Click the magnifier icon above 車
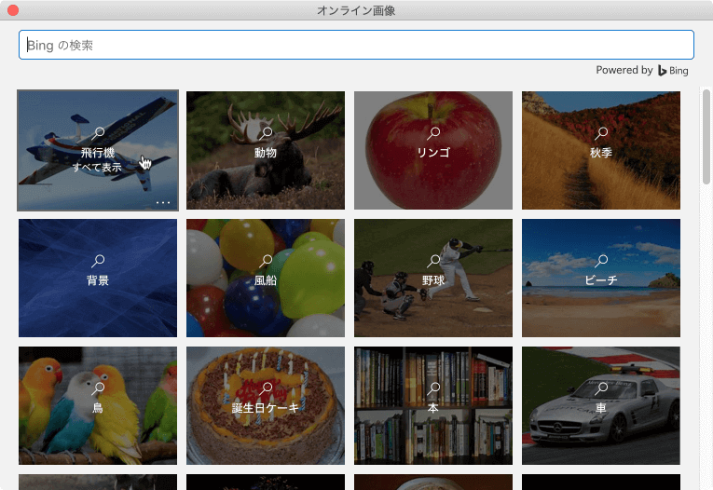The image size is (713, 490). click(x=601, y=388)
